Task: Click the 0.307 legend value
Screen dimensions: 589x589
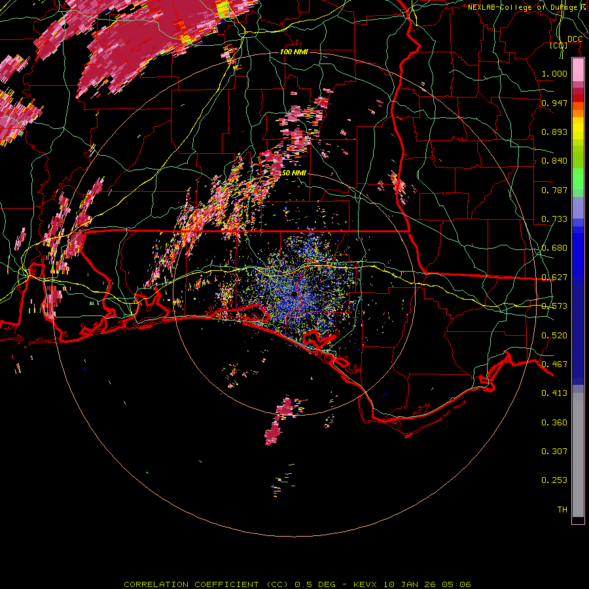Action: [554, 452]
